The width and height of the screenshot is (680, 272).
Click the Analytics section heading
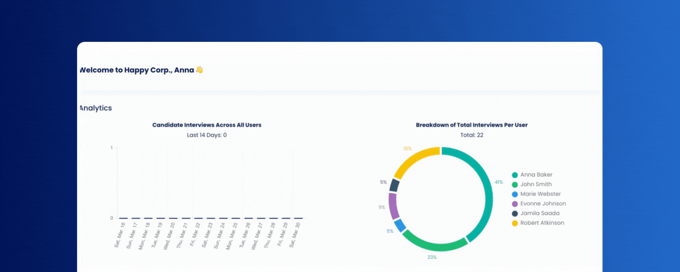96,108
